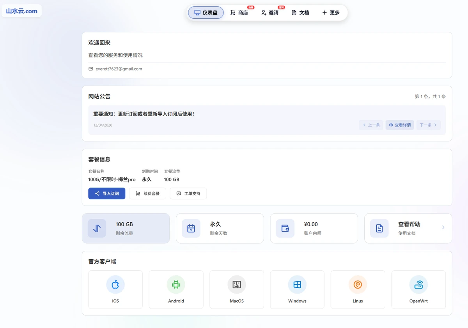The width and height of the screenshot is (468, 328).
Task: Click the 导入订阅 import subscription button
Action: [106, 193]
